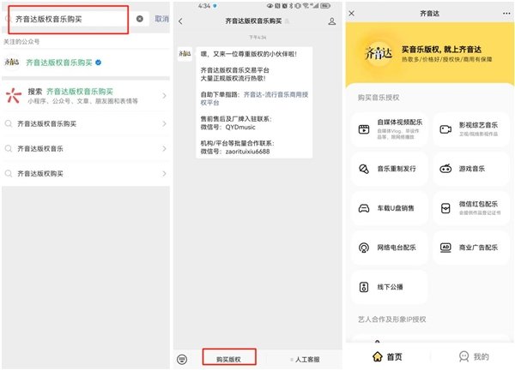The height and width of the screenshot is (370, 515).
Task: Open the account profile icon in chat
Action: [331, 21]
